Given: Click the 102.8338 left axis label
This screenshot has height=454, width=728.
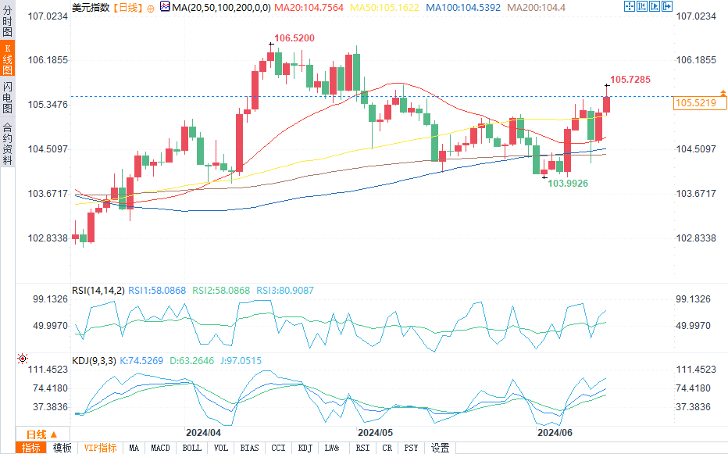Looking at the screenshot, I should 48,238.
